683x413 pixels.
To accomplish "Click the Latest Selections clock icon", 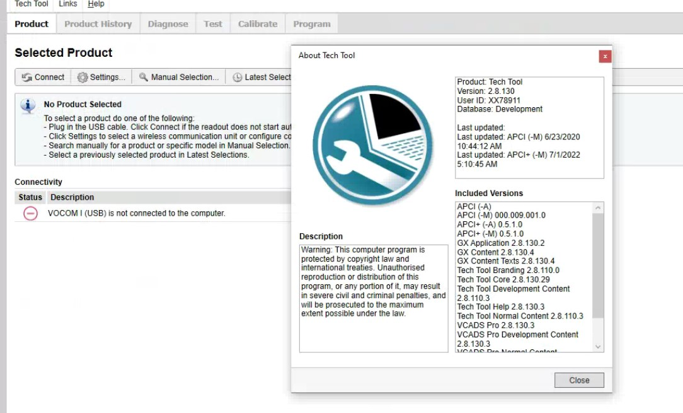I will point(238,77).
